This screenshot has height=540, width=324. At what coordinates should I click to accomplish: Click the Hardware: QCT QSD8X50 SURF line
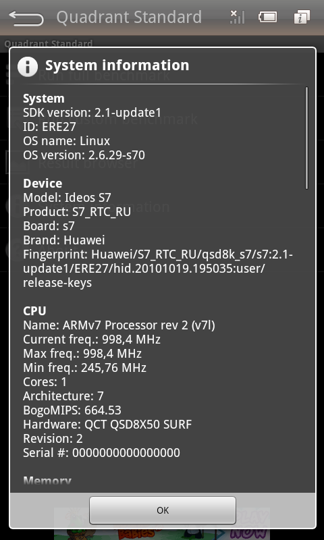coord(107,425)
